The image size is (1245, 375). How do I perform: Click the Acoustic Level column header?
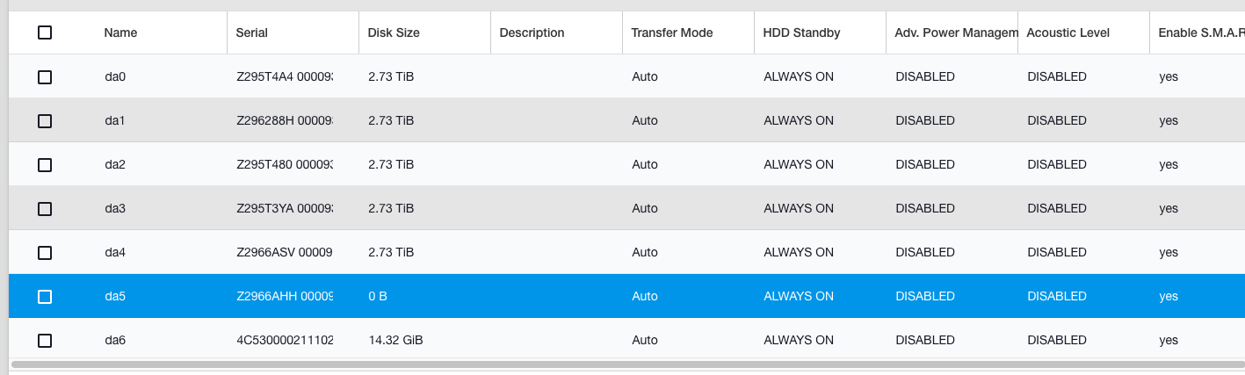click(x=1068, y=32)
